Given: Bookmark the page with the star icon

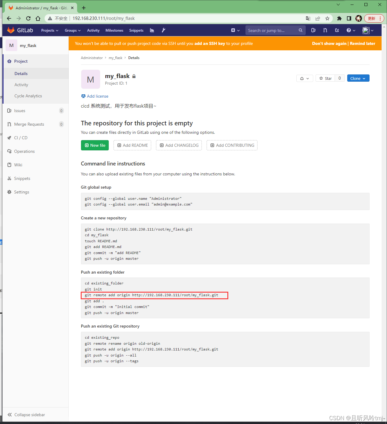Looking at the screenshot, I should click(327, 18).
